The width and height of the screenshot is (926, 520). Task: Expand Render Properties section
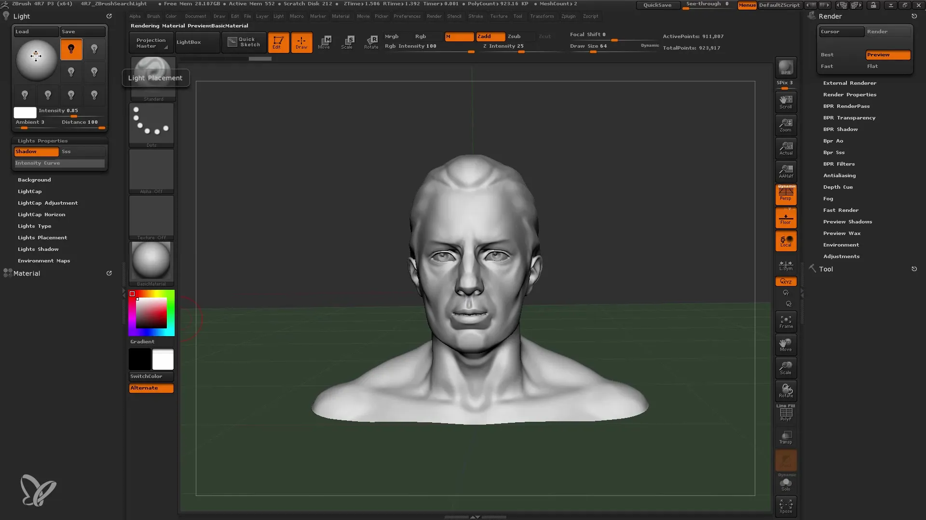pyautogui.click(x=850, y=95)
